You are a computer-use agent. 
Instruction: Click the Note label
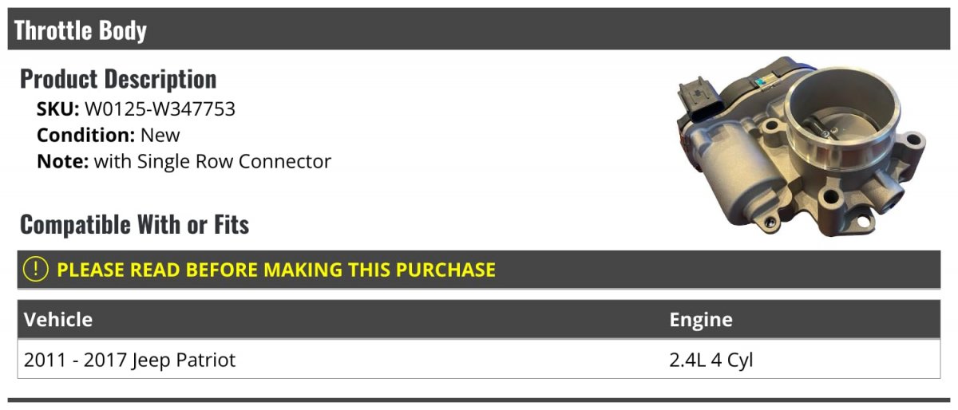[x=63, y=161]
